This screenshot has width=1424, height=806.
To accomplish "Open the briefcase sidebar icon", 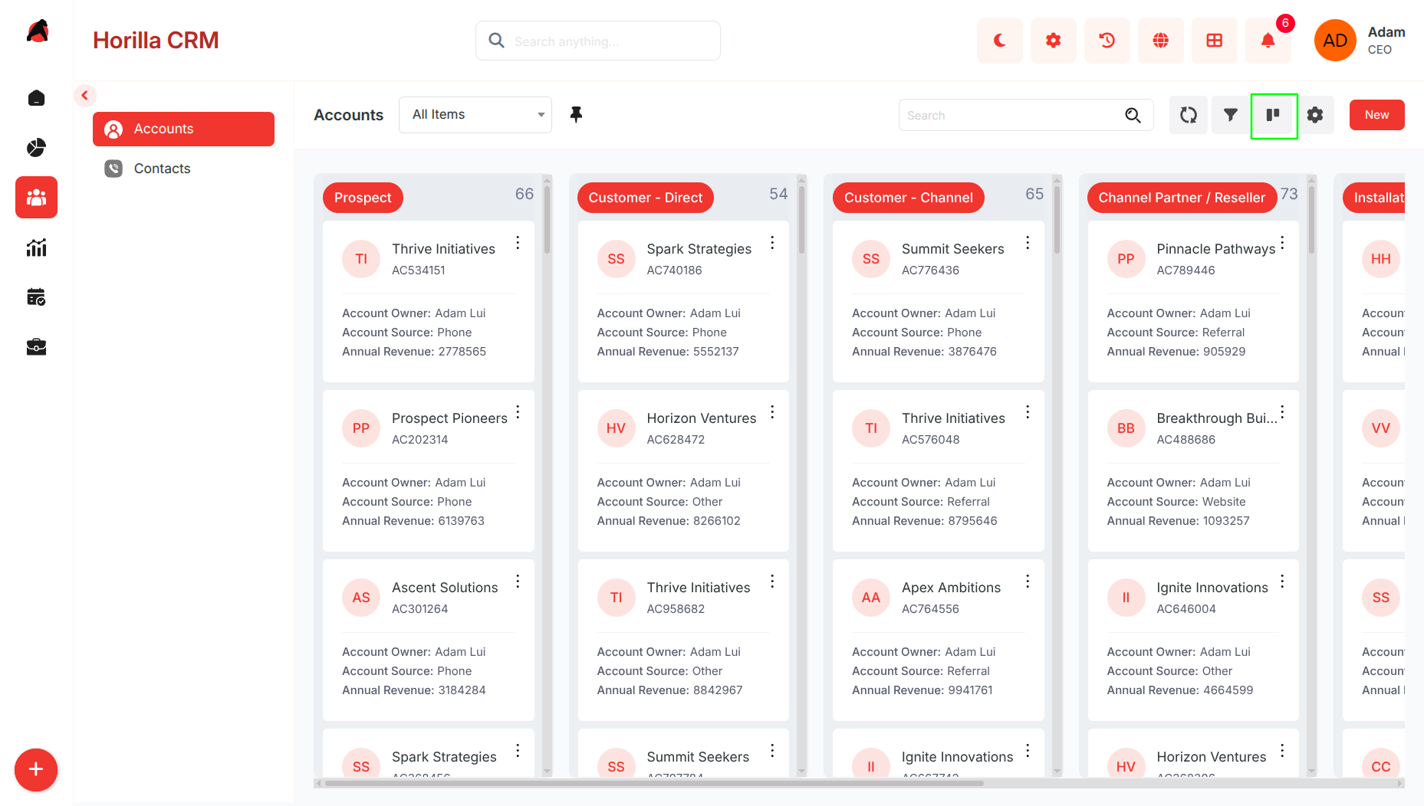I will (x=36, y=347).
